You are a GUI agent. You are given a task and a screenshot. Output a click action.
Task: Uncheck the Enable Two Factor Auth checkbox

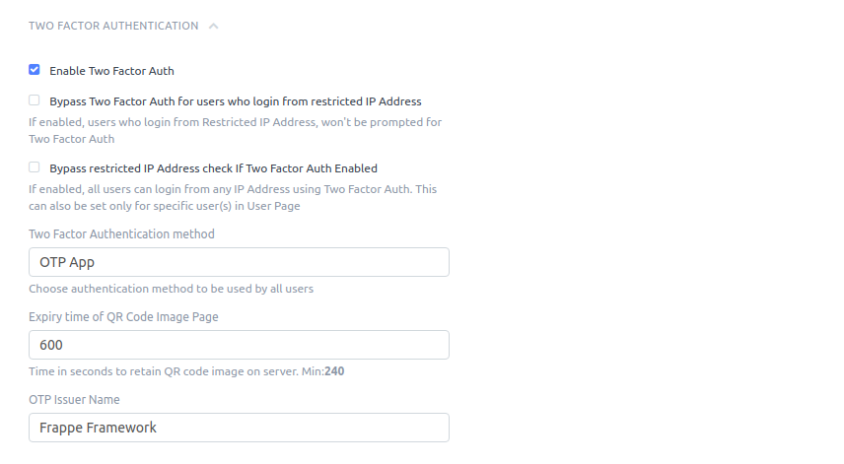tap(35, 70)
